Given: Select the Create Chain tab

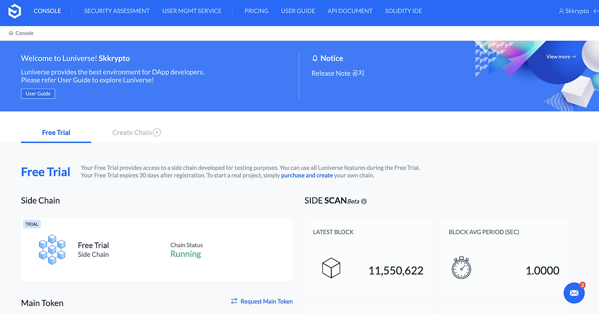Looking at the screenshot, I should click(137, 132).
